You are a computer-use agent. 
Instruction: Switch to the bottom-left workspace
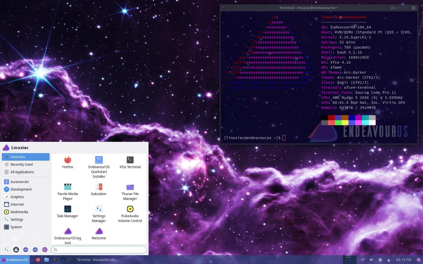click(346, 262)
